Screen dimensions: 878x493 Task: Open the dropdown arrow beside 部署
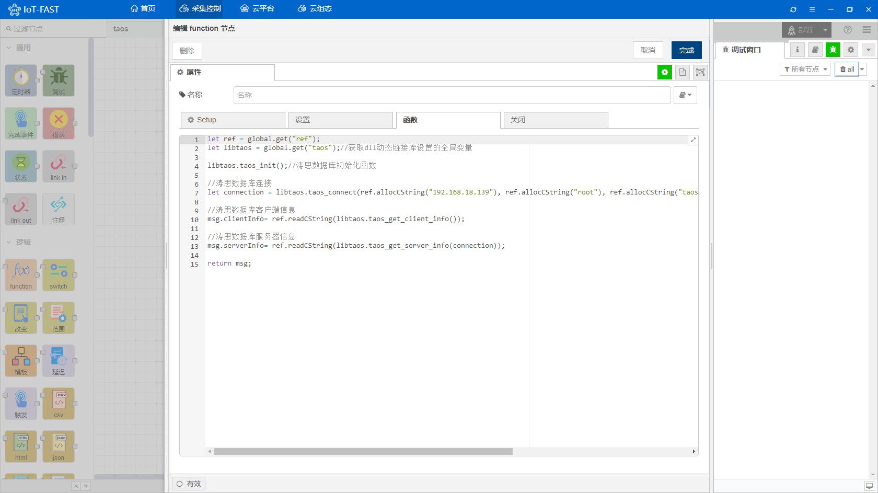(x=825, y=30)
